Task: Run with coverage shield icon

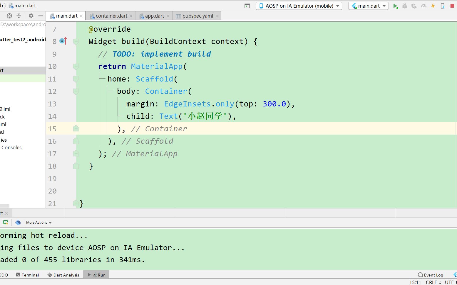Action: click(x=414, y=6)
